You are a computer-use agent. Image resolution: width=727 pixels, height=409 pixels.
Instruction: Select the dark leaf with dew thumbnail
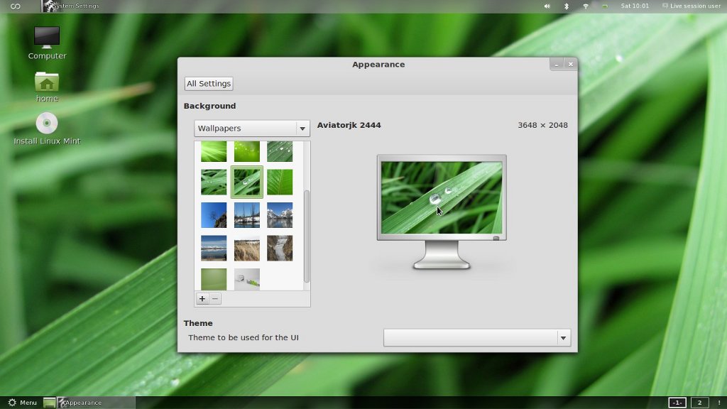[280, 152]
